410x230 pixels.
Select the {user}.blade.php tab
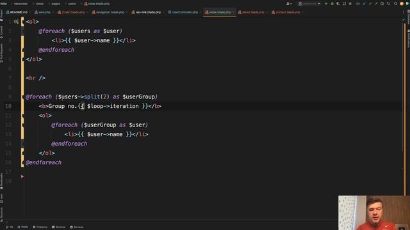pos(71,12)
